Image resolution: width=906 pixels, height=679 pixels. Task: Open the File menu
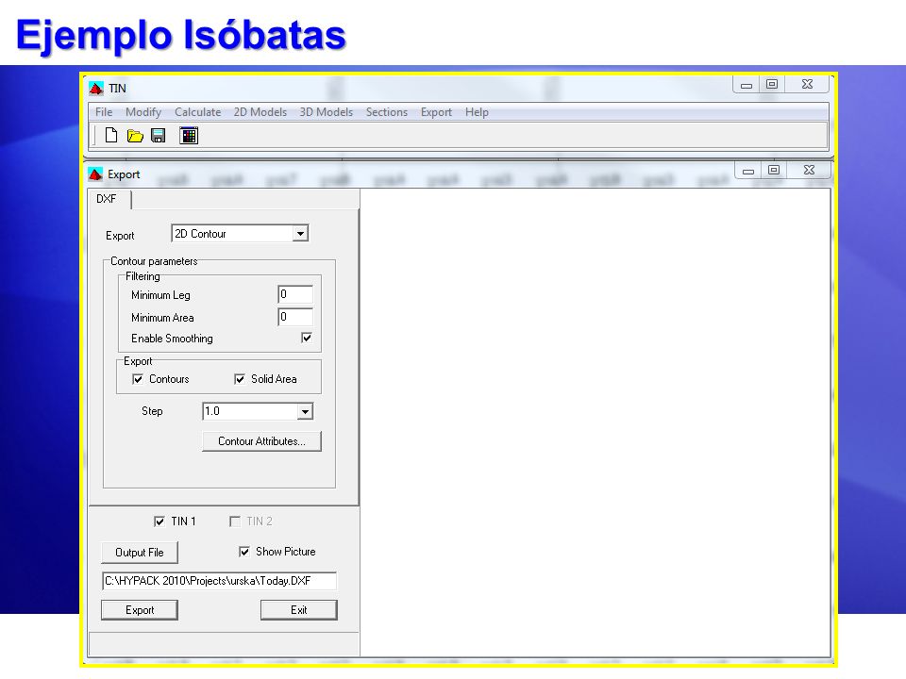[104, 112]
